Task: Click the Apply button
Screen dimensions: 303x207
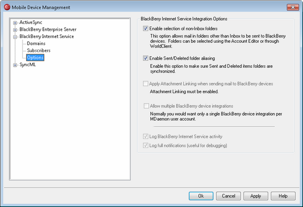Action: tap(256, 196)
